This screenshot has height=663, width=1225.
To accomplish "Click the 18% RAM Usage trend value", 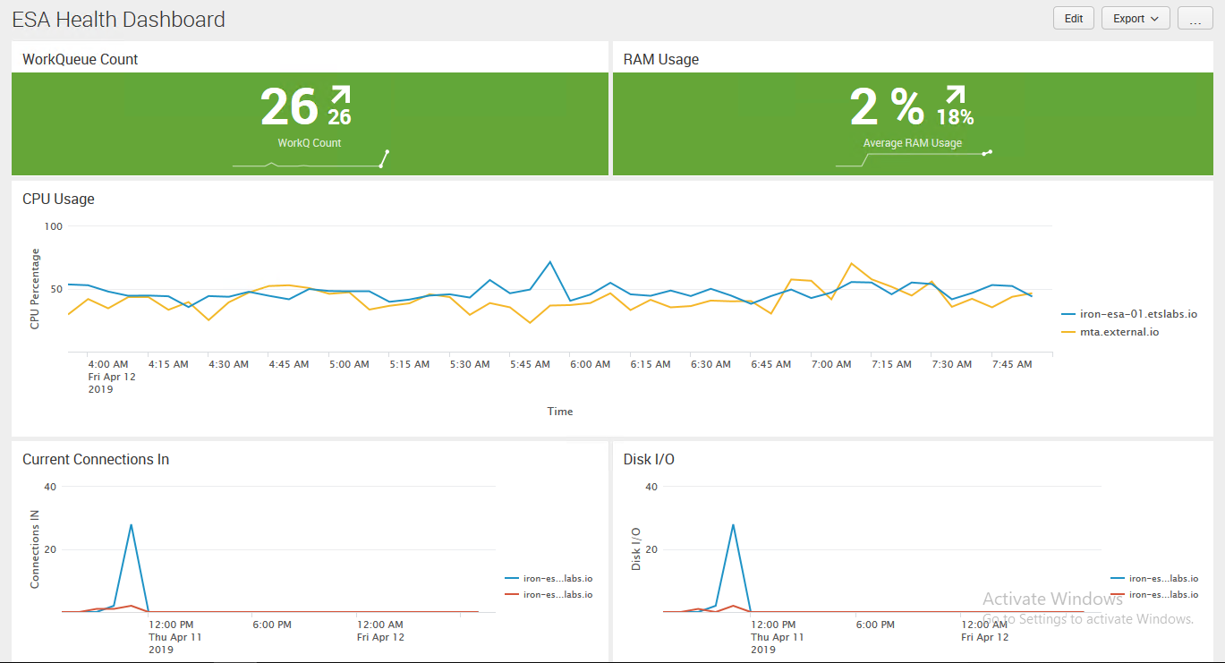I will coord(957,116).
